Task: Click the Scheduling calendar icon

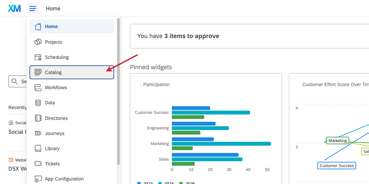Action: (x=38, y=57)
